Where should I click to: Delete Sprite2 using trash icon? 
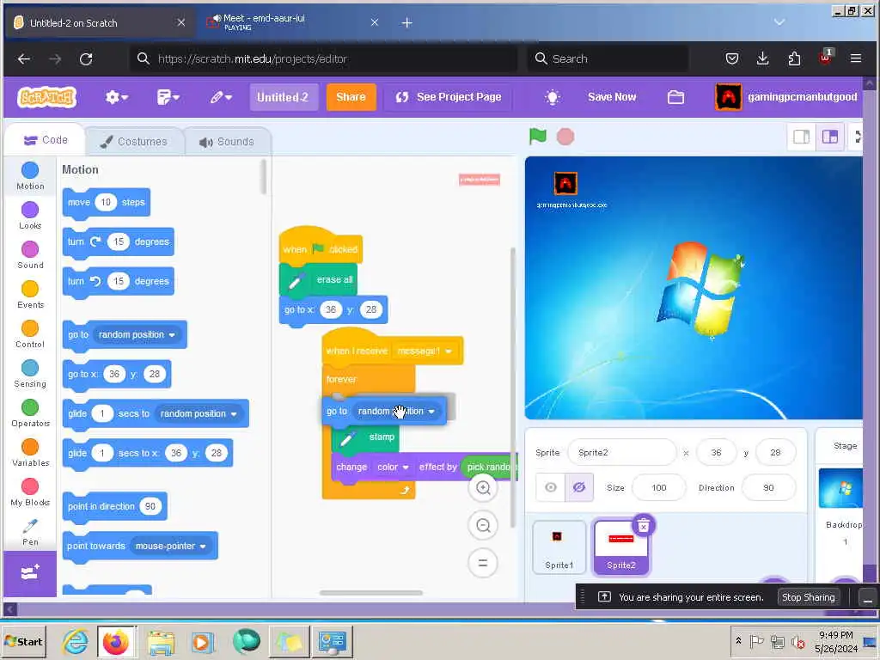pos(643,526)
